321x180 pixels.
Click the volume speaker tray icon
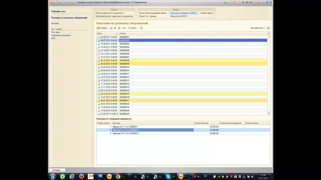tap(252, 176)
